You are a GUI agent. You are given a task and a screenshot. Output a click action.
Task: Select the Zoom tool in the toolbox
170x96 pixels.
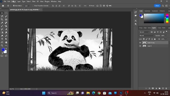click(2, 46)
